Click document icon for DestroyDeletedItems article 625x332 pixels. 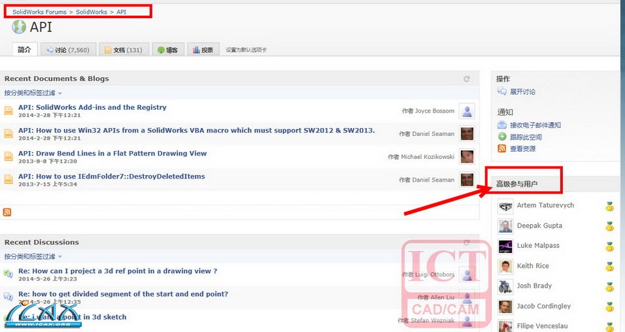tap(8, 180)
